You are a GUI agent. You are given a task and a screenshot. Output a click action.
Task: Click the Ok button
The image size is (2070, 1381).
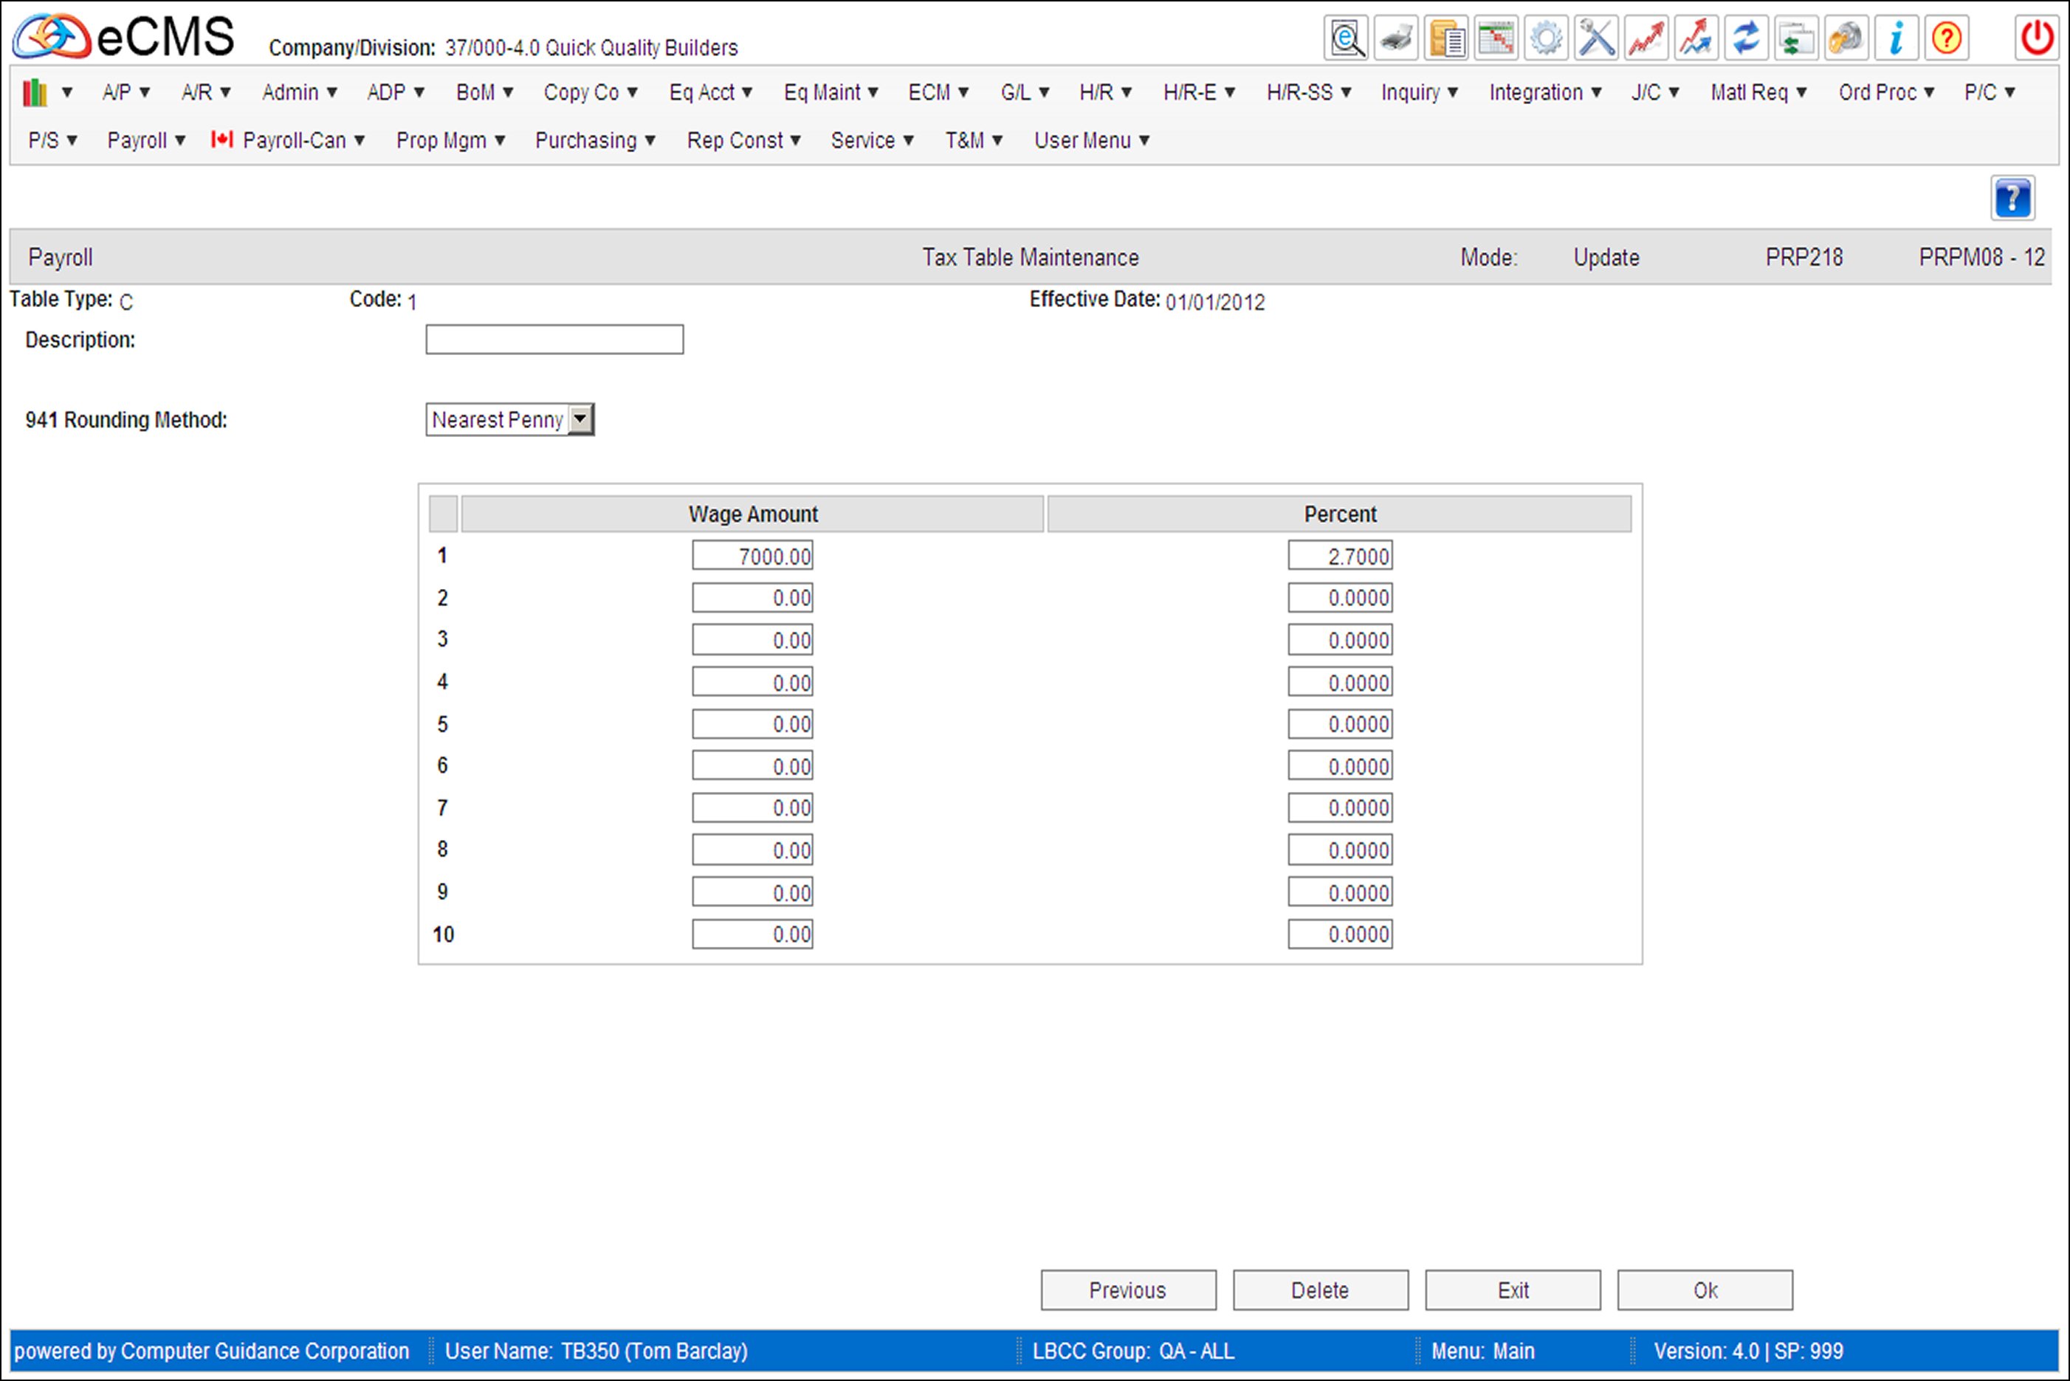pos(1705,1290)
